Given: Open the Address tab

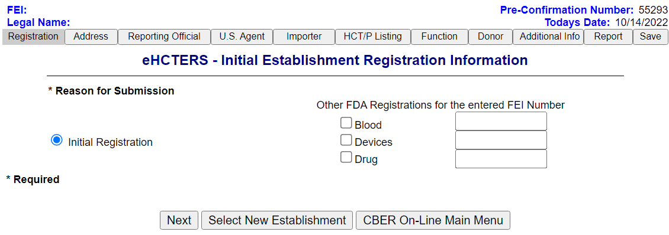Looking at the screenshot, I should [91, 37].
